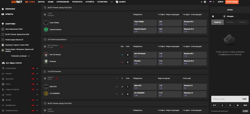This screenshot has width=250, height=114.
Task: Open the Акции menu
Action: [x=51, y=2]
